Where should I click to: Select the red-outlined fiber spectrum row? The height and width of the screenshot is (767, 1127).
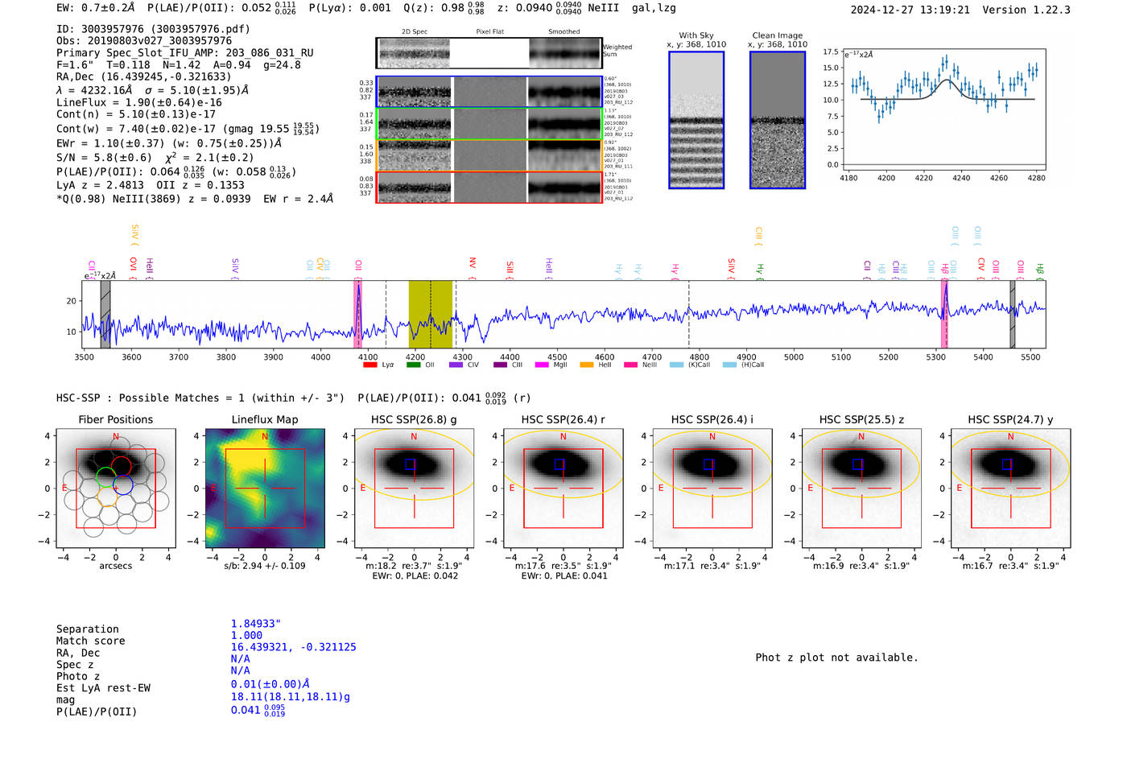(x=489, y=187)
